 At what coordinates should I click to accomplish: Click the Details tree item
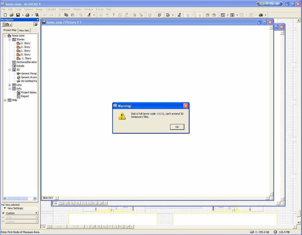click(18, 66)
